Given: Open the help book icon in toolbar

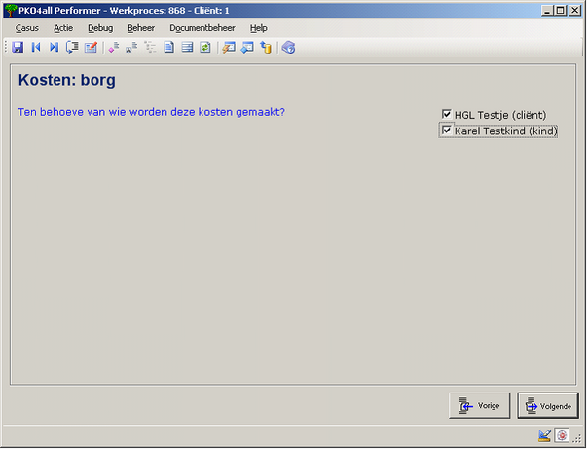Looking at the screenshot, I should 289,47.
